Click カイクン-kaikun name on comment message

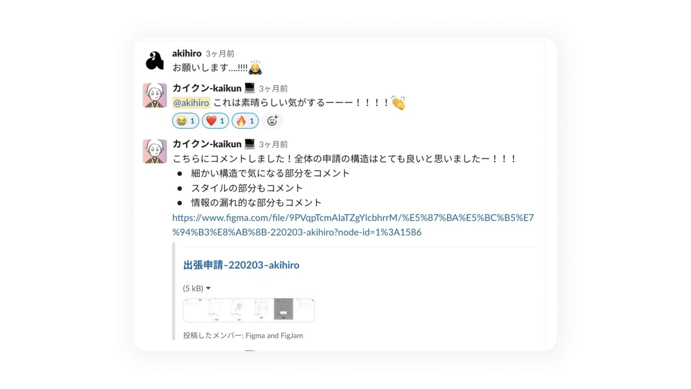207,144
